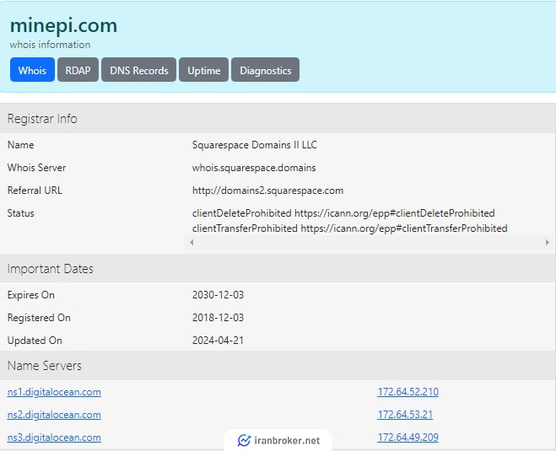Follow the ns3.digitalocean.com link

54,438
